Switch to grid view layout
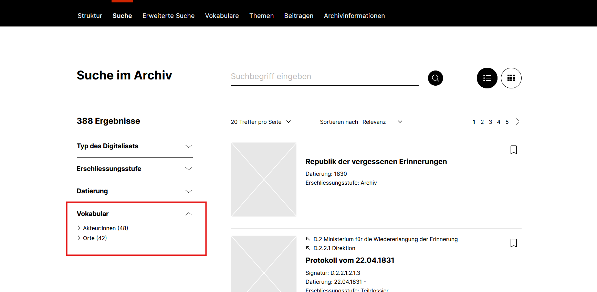Screen dimensions: 597x292 tap(511, 78)
